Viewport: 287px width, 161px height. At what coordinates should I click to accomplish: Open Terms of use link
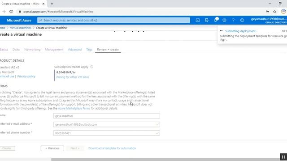tap(7, 76)
